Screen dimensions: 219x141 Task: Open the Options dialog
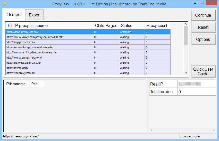point(203,39)
